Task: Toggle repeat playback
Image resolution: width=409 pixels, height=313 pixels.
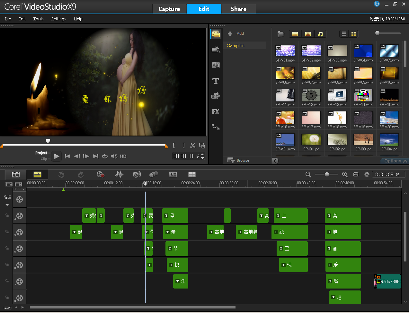Action: pos(105,156)
